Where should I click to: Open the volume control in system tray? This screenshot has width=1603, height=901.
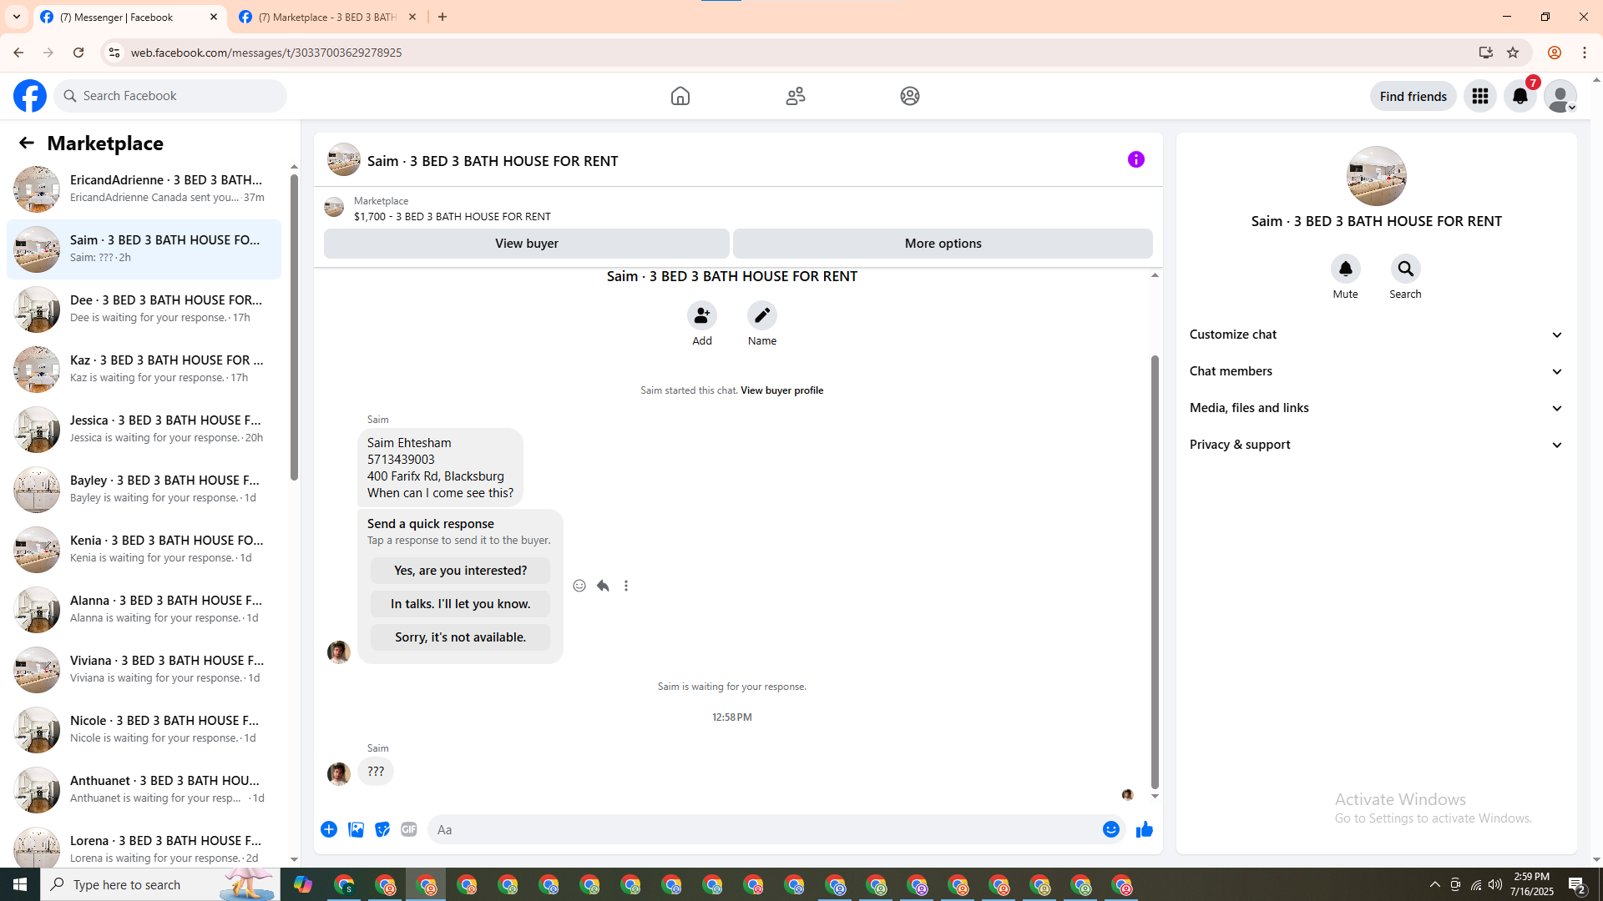click(x=1495, y=884)
